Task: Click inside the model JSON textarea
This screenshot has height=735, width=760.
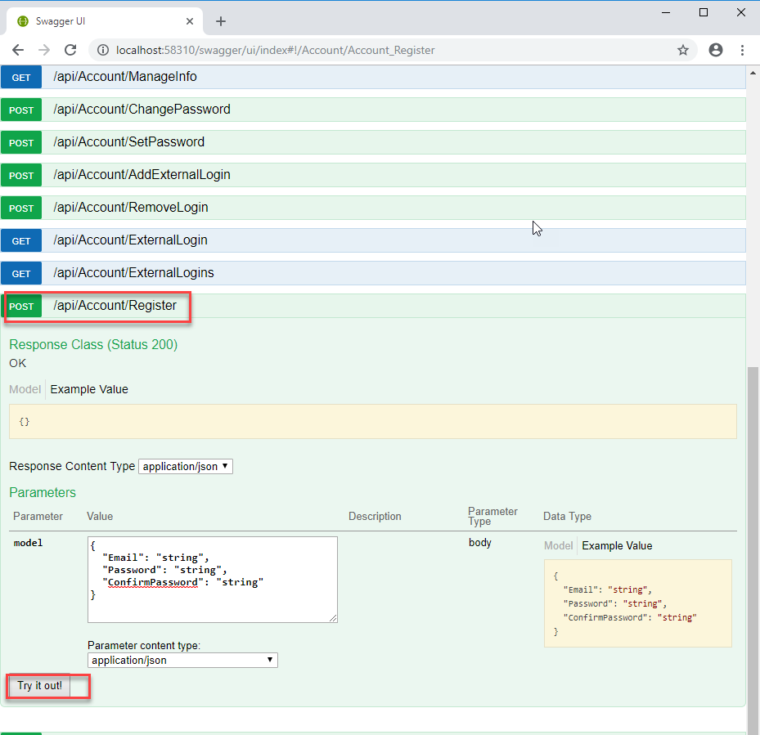Action: 211,578
